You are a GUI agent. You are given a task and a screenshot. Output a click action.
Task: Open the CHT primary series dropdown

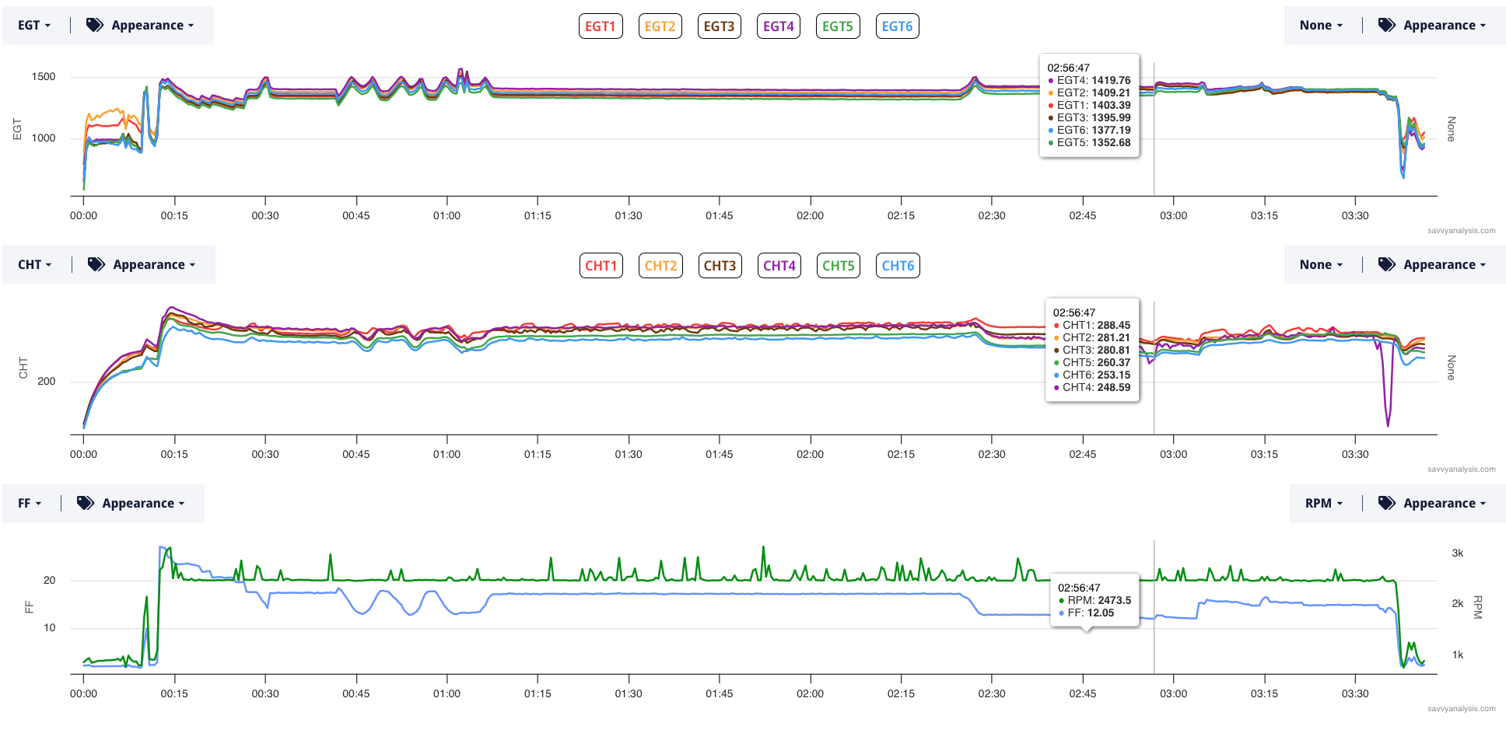35,265
